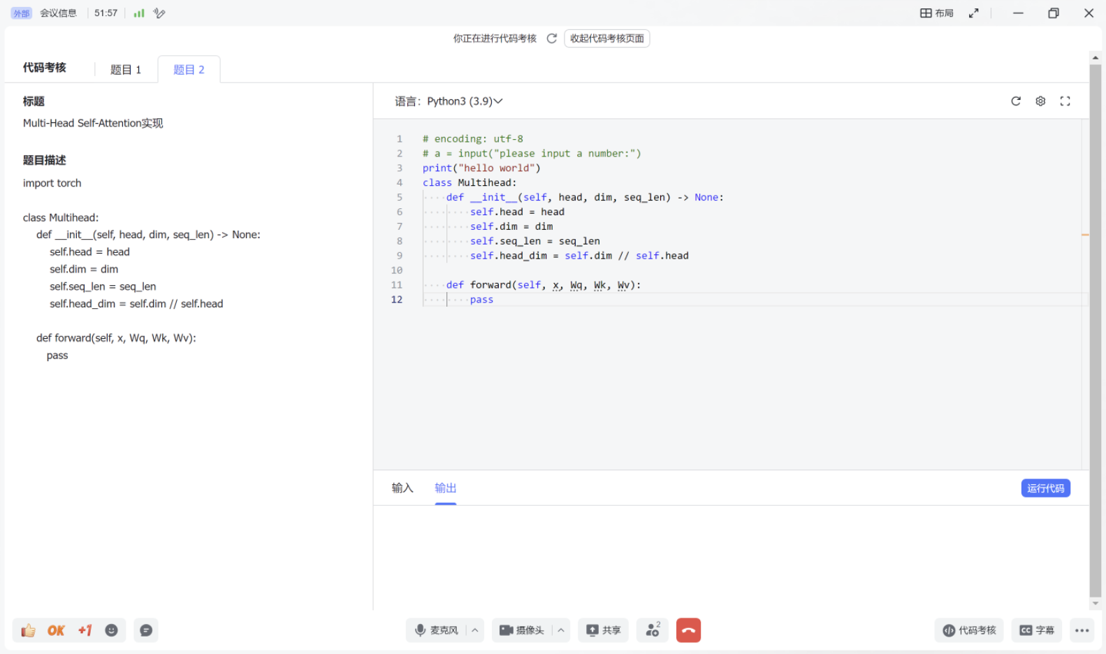This screenshot has width=1106, height=654.
Task: Select the 题目 1 tab
Action: click(x=126, y=69)
